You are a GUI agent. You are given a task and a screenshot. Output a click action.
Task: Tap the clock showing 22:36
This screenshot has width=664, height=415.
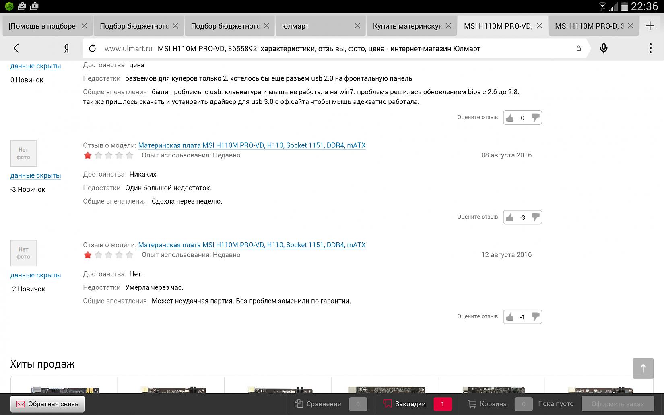(x=644, y=6)
